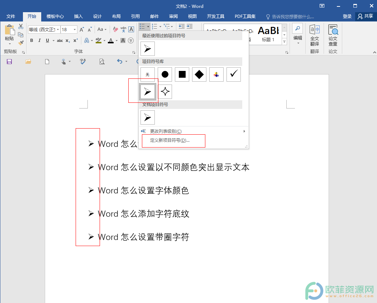The width and height of the screenshot is (377, 303).
Task: Apply superscript formatting x²
Action: [76, 40]
